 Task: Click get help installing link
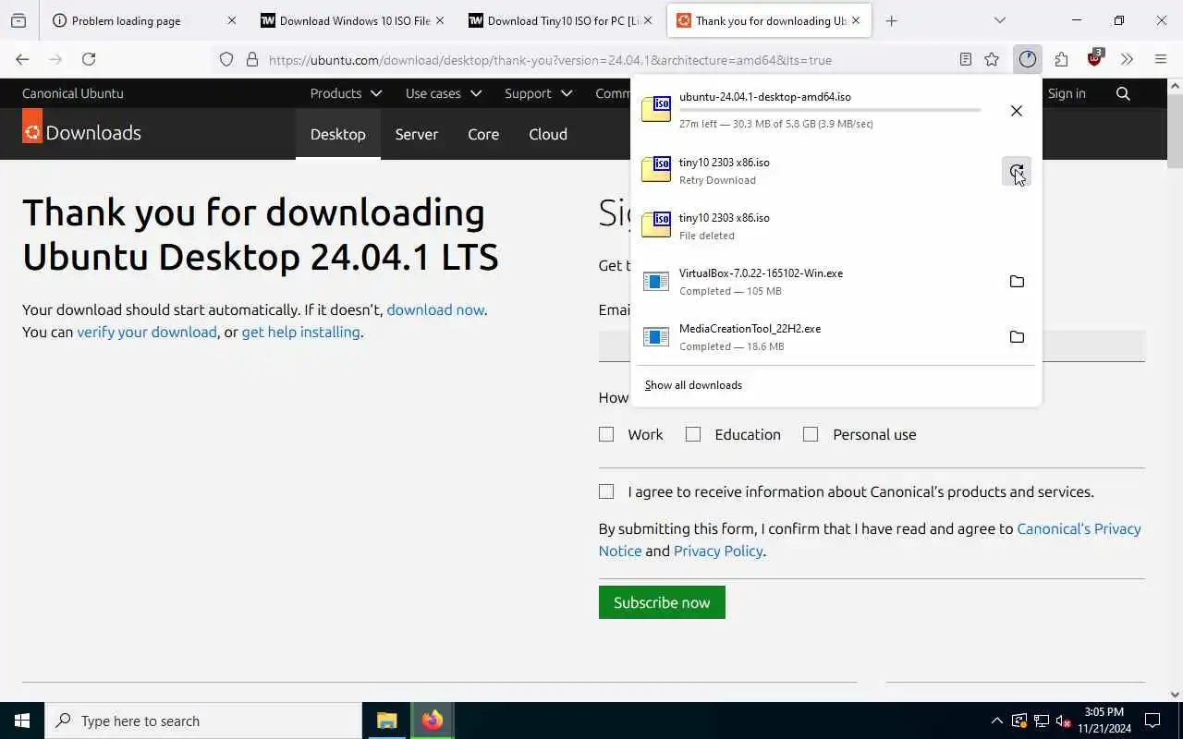(x=301, y=332)
